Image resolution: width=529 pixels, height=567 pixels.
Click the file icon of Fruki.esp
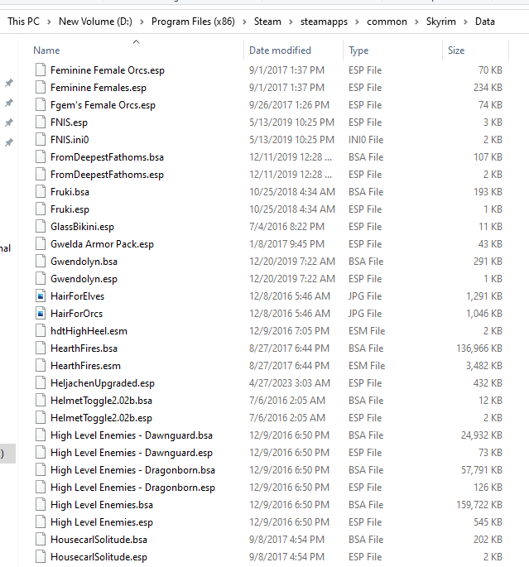pyautogui.click(x=41, y=209)
